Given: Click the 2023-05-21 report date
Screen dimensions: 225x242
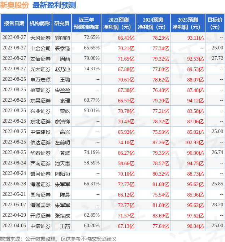Looking at the screenshot, I should tap(14, 194).
